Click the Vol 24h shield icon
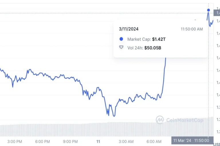This screenshot has width=220, height=146. [x=121, y=48]
